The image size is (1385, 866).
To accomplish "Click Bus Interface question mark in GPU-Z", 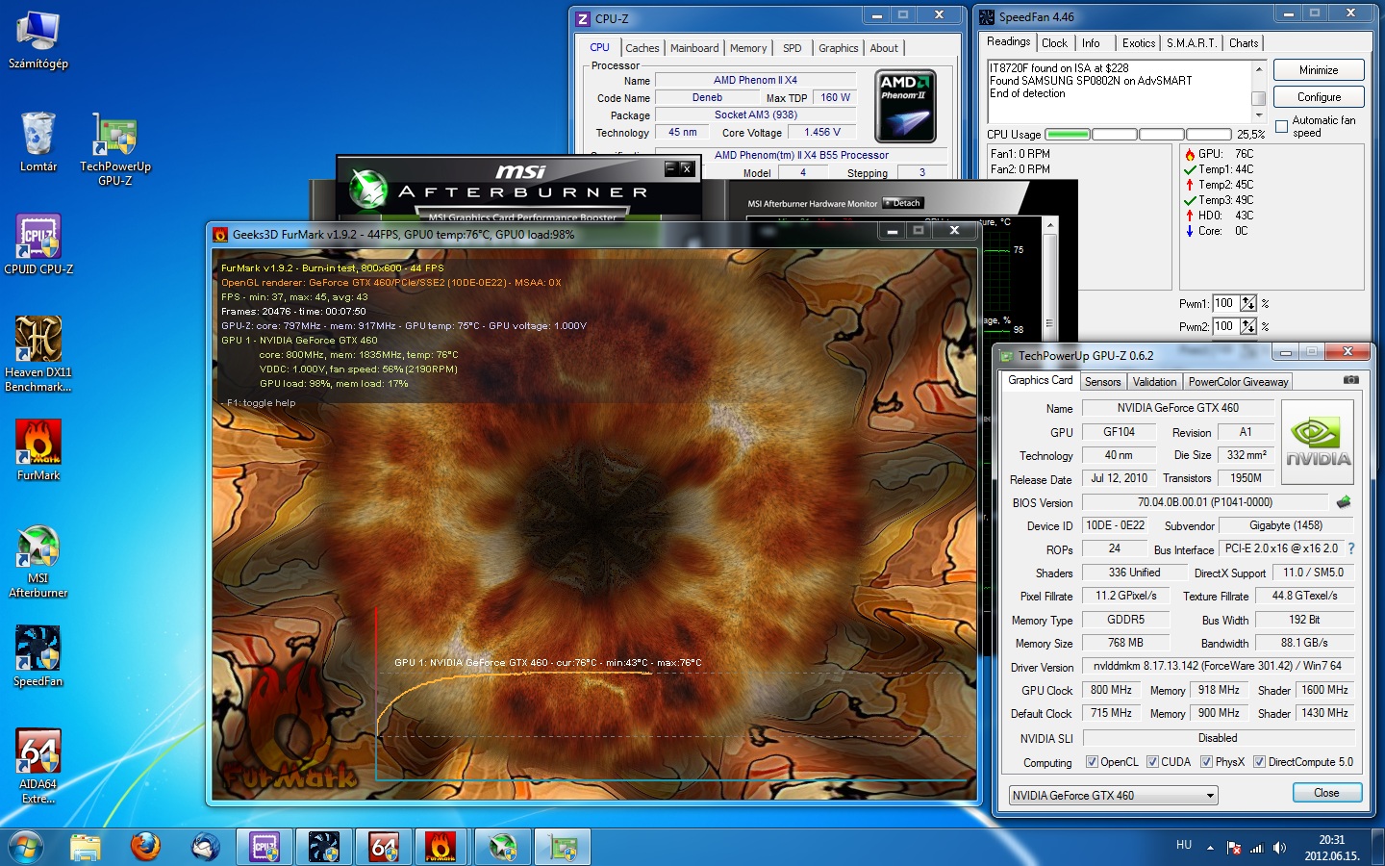I will [1350, 548].
